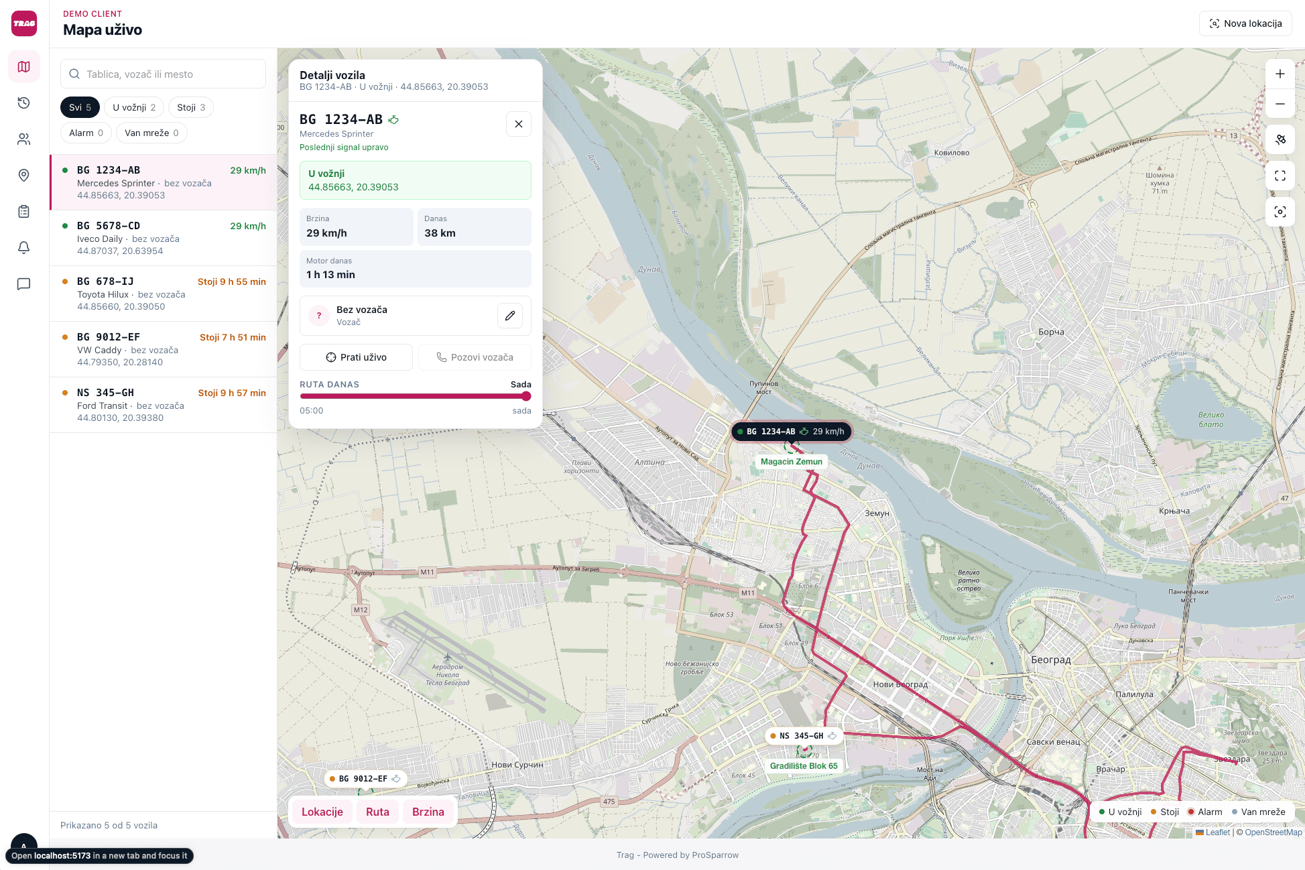Click the search vehicle input field
Viewport: 1305px width, 870px height.
point(163,74)
